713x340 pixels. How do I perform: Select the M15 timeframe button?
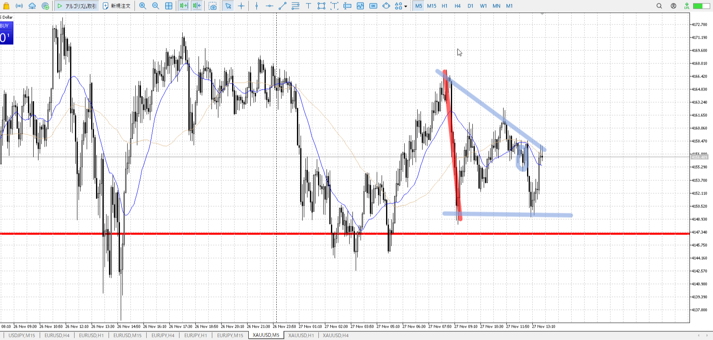click(431, 6)
